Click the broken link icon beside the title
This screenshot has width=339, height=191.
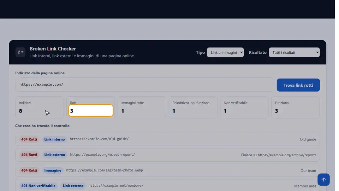[x=20, y=52]
